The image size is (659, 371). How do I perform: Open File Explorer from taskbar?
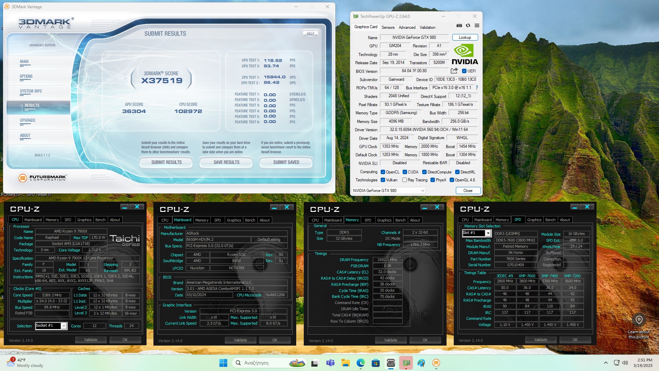point(345,363)
